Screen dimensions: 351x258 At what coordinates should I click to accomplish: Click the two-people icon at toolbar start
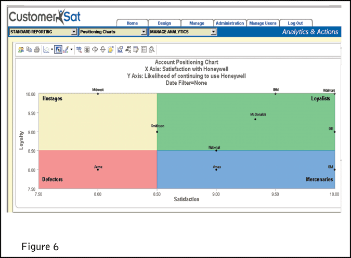point(21,50)
